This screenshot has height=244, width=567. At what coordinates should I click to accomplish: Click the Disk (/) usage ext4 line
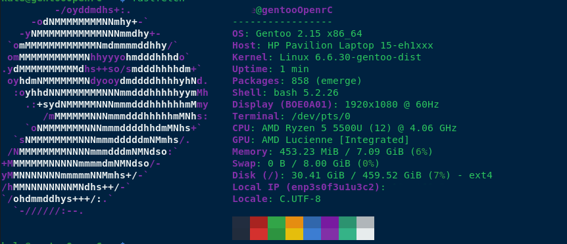362,176
